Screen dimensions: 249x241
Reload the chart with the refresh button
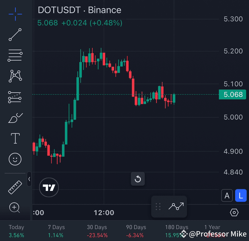(138, 179)
